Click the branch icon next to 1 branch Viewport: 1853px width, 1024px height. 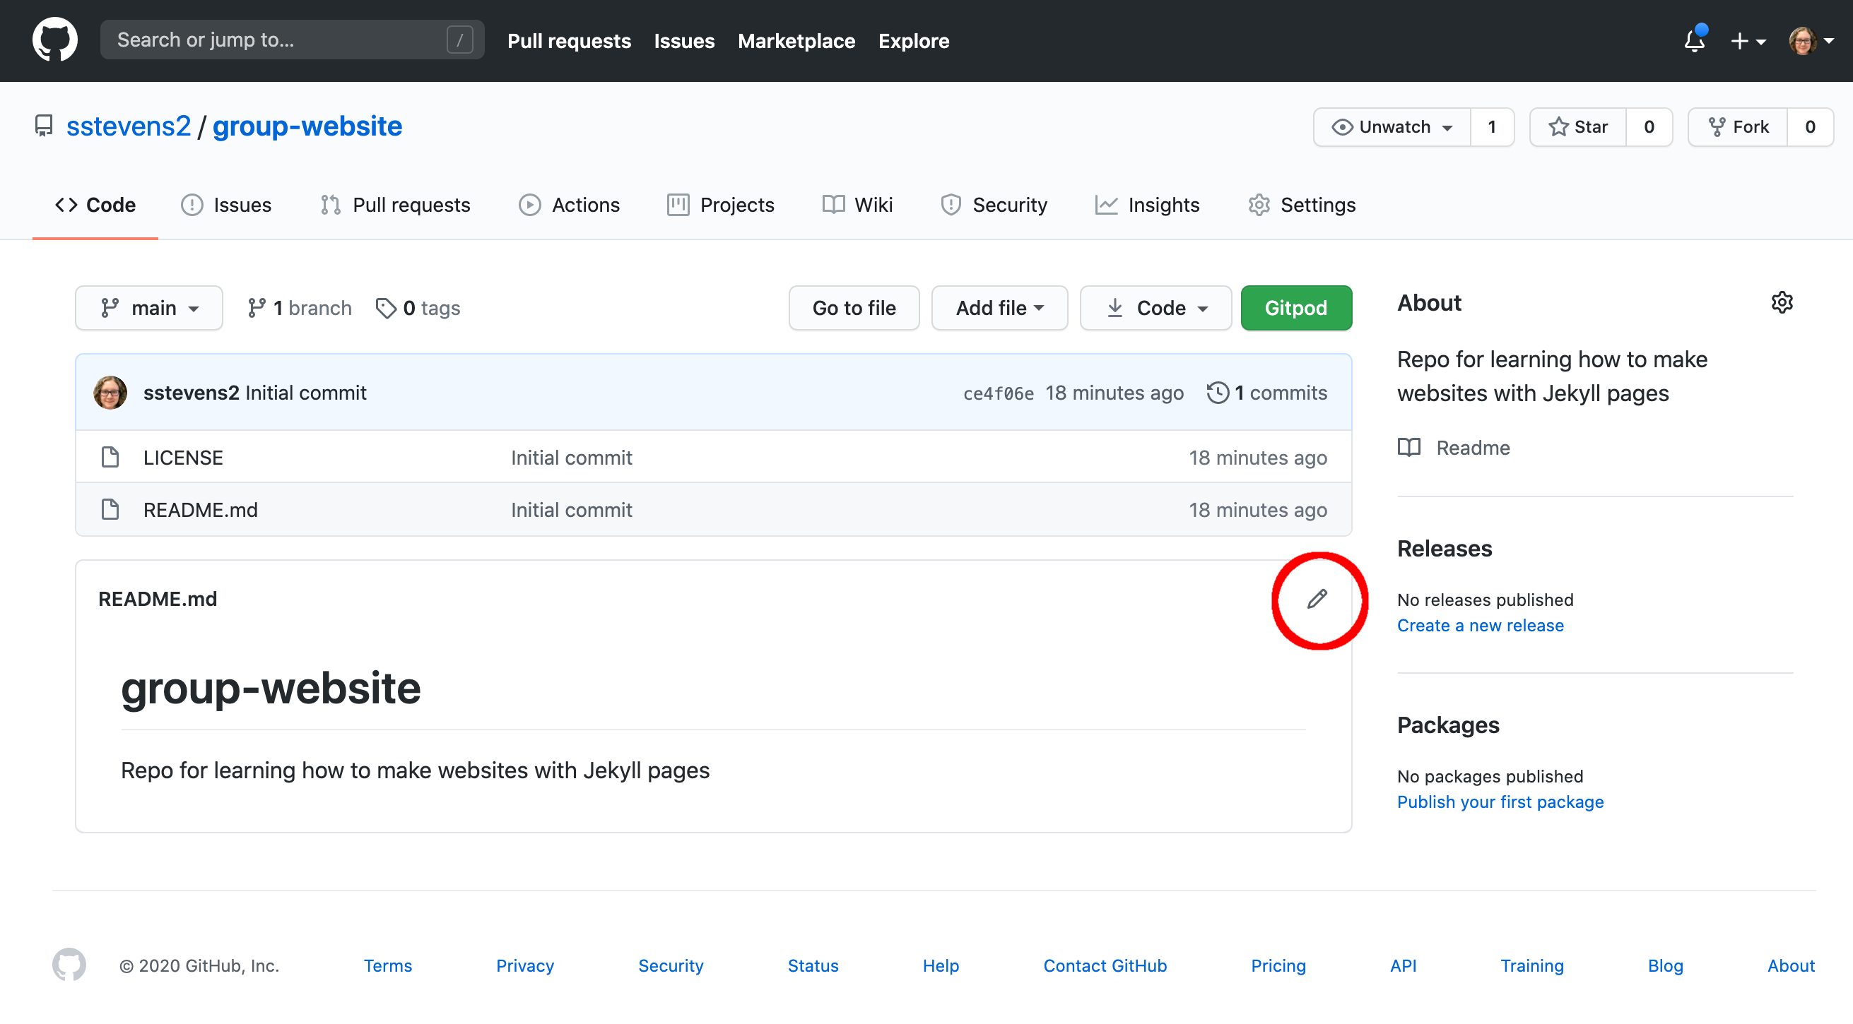point(257,308)
